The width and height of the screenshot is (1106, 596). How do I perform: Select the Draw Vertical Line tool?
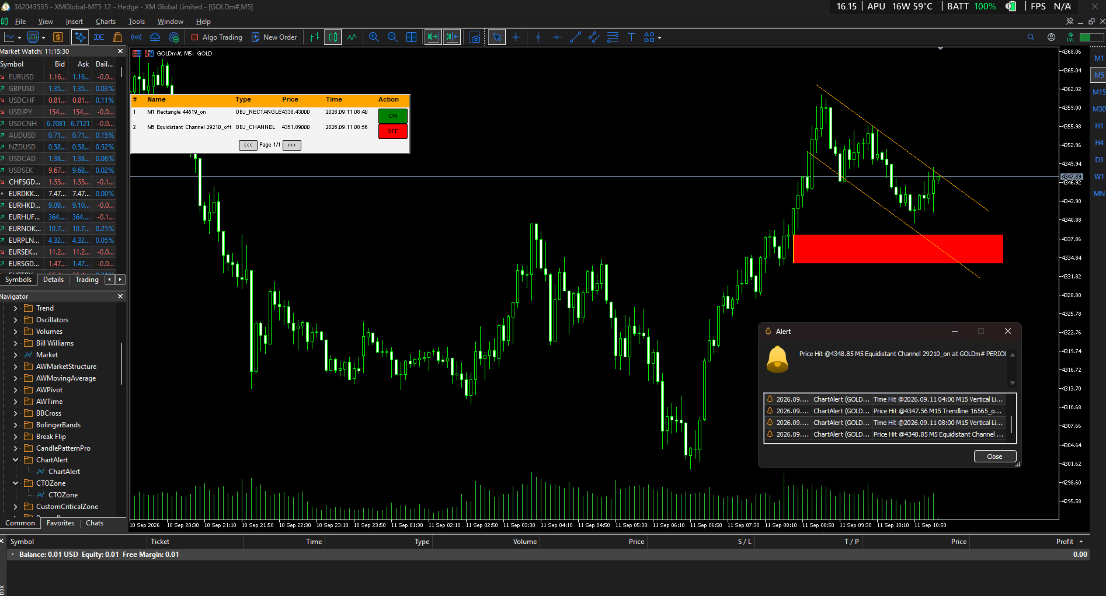pyautogui.click(x=538, y=37)
